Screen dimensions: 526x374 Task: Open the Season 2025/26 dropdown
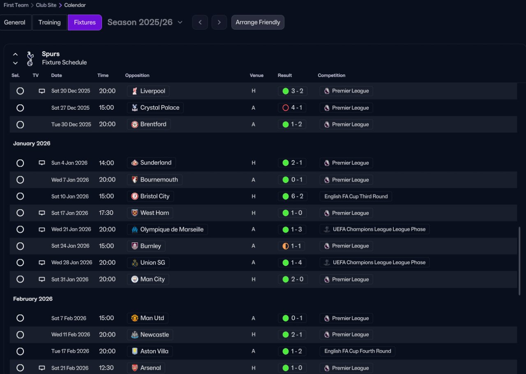145,22
